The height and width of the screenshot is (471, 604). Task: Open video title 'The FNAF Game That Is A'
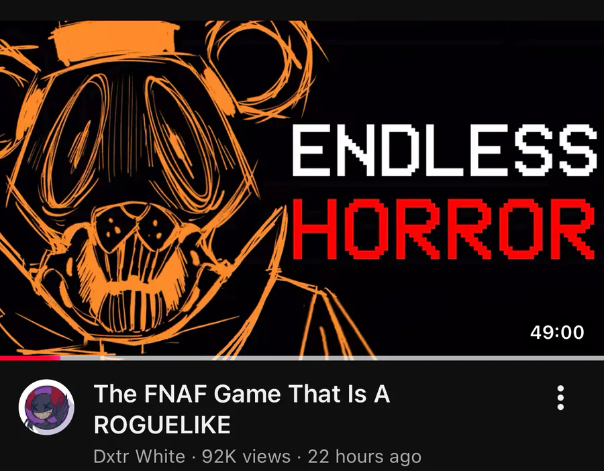point(242,394)
